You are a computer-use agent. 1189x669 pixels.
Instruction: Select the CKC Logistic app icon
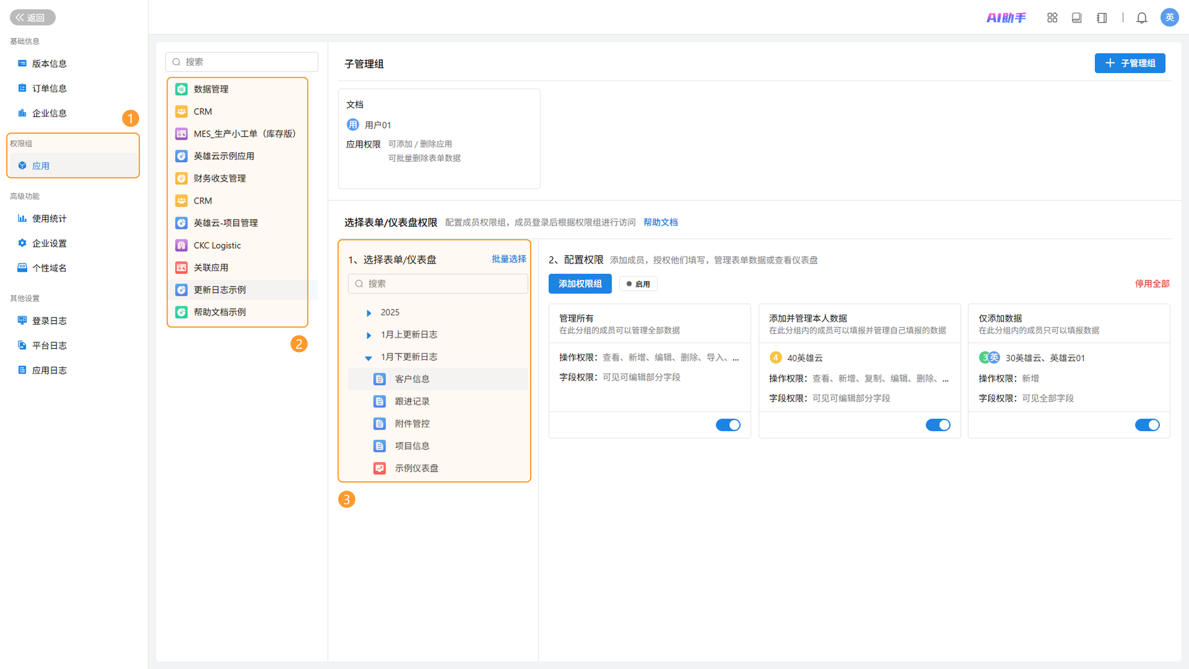coord(181,245)
